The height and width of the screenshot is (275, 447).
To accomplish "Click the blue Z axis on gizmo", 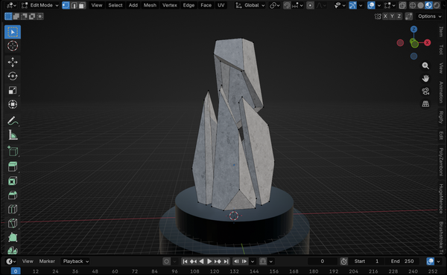I will pyautogui.click(x=413, y=29).
